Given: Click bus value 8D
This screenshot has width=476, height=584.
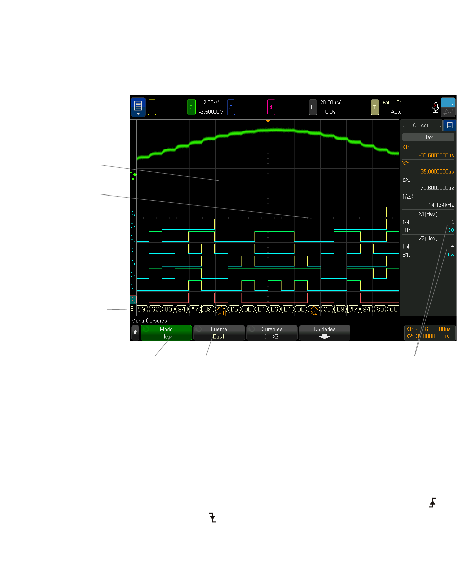Looking at the screenshot, I should (380, 309).
